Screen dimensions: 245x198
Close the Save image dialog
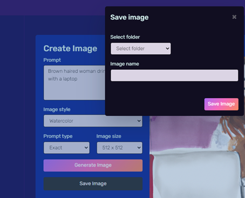[234, 17]
